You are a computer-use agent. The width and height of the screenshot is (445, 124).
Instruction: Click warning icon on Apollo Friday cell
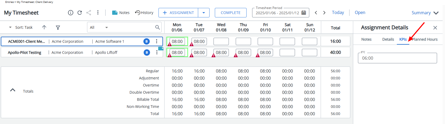coord(258,55)
